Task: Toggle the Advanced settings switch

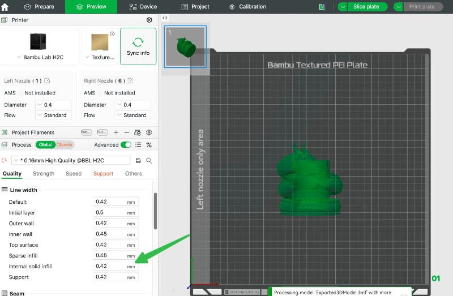Action: click(x=126, y=145)
